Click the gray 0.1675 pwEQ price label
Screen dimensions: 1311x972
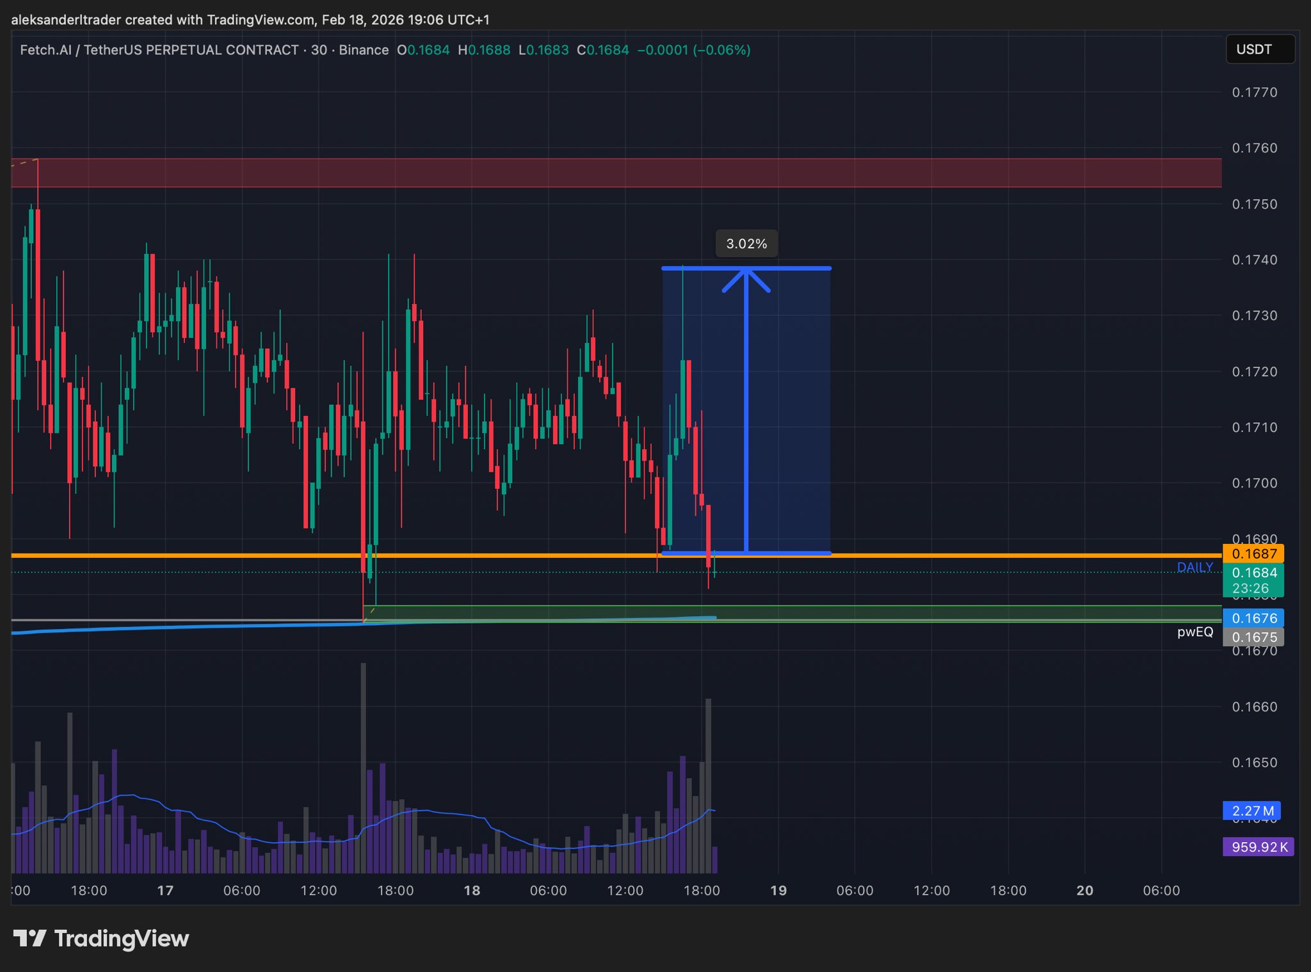tap(1253, 637)
